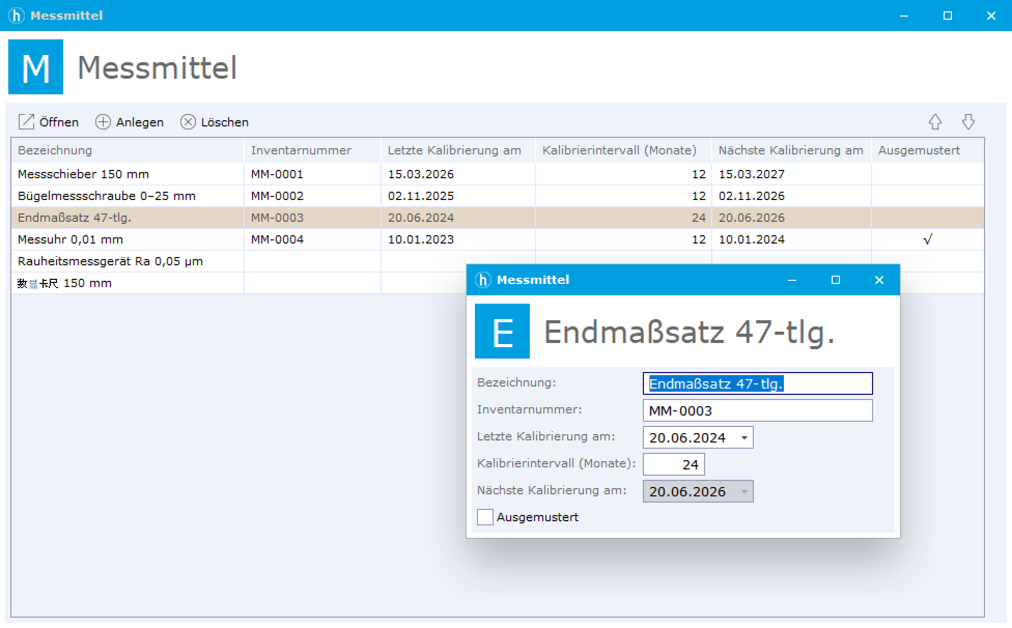Viewport: 1012px width, 628px height.
Task: Minimize the Endmaßsatz detail dialog
Action: tap(792, 280)
